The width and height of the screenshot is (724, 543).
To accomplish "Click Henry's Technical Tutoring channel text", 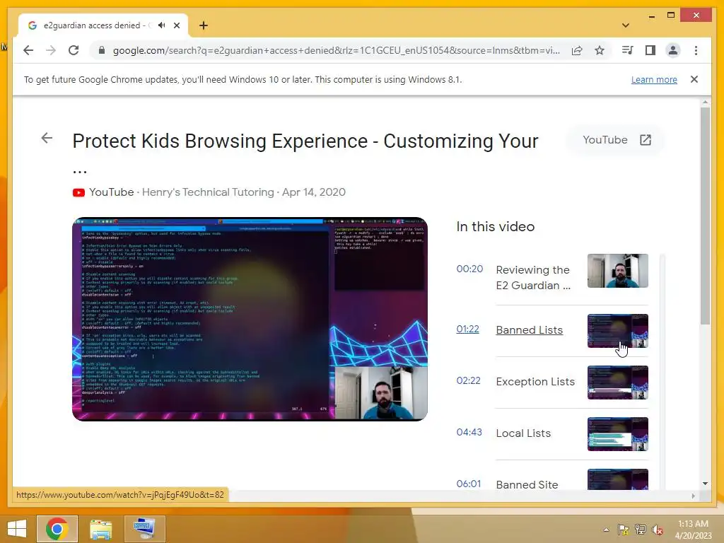I will coord(208,192).
